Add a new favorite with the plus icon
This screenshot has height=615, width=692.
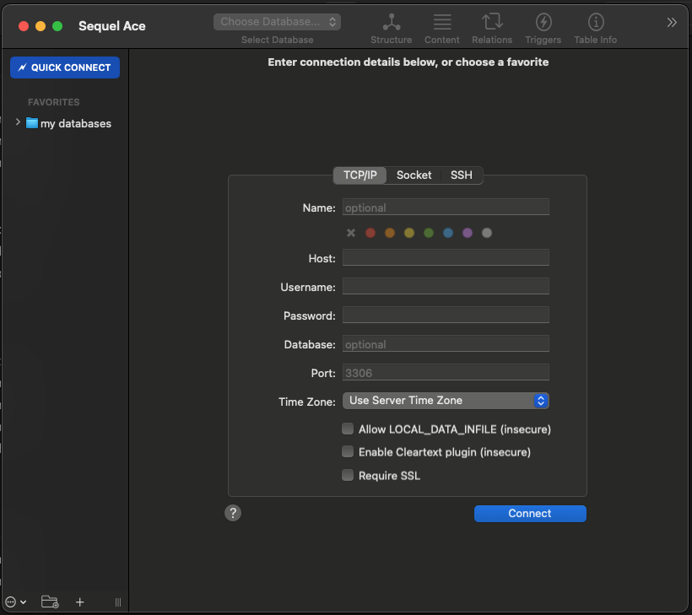80,602
